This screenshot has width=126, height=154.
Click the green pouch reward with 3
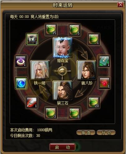point(51,113)
